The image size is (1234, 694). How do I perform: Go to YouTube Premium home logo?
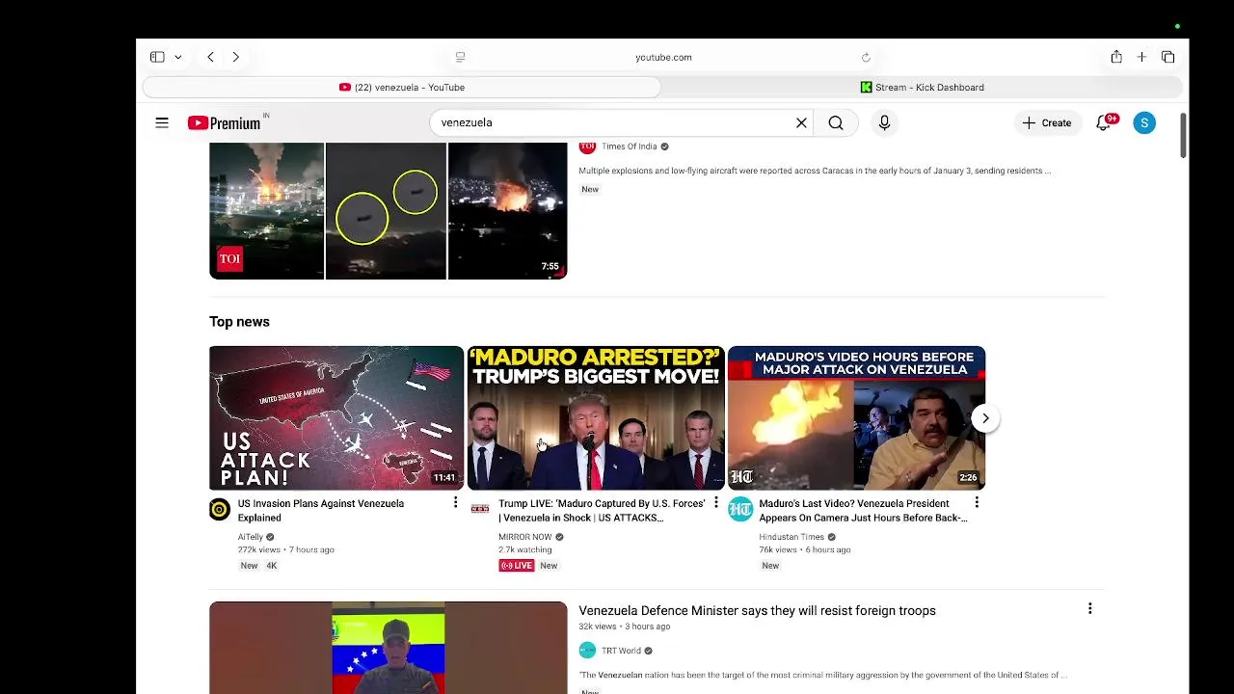point(225,122)
